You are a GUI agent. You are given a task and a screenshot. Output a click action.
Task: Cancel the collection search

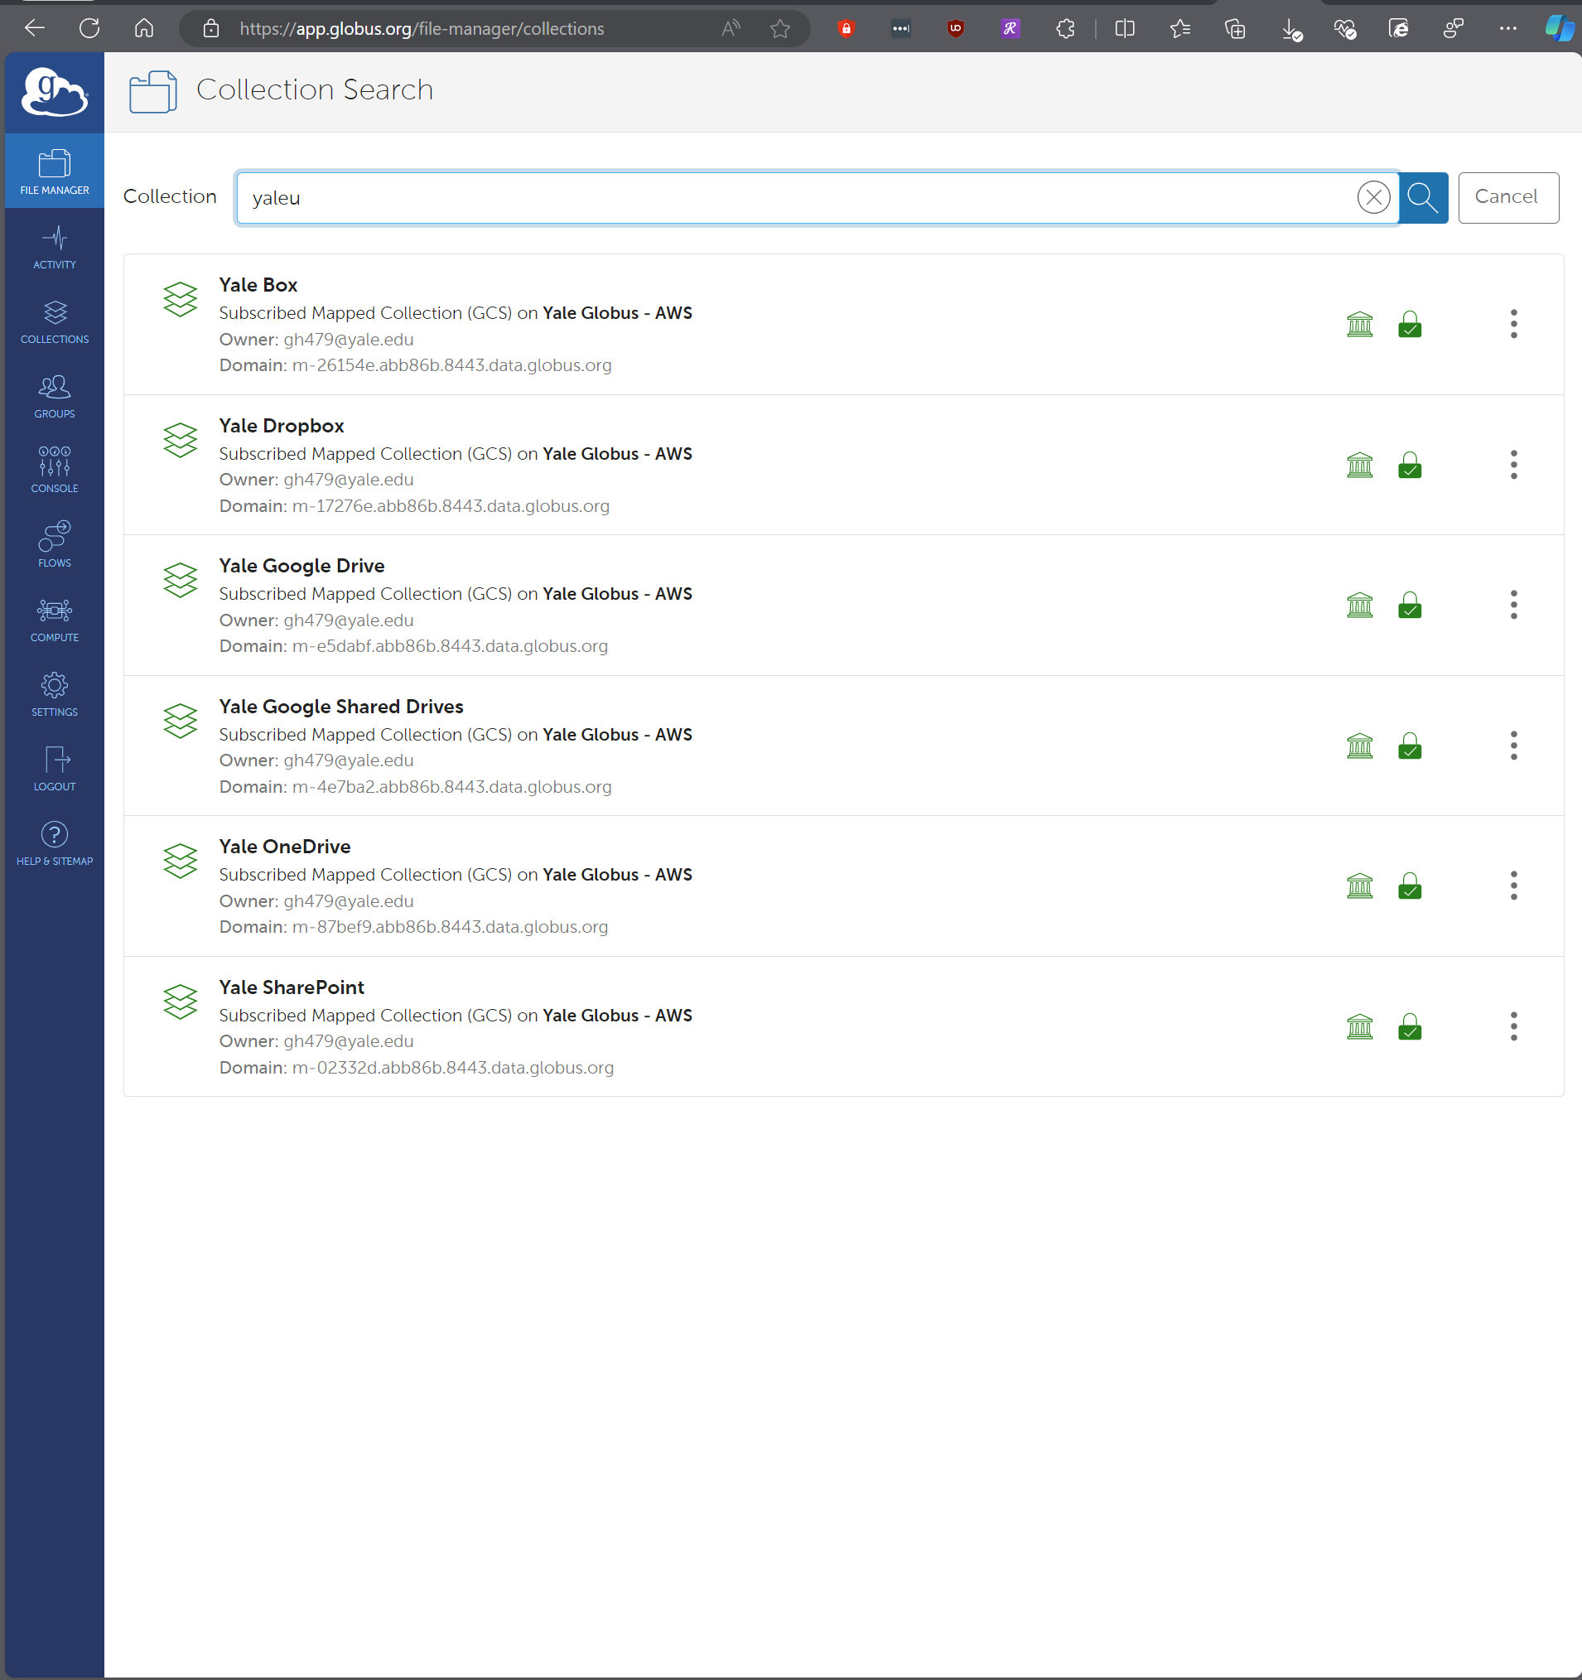point(1507,198)
